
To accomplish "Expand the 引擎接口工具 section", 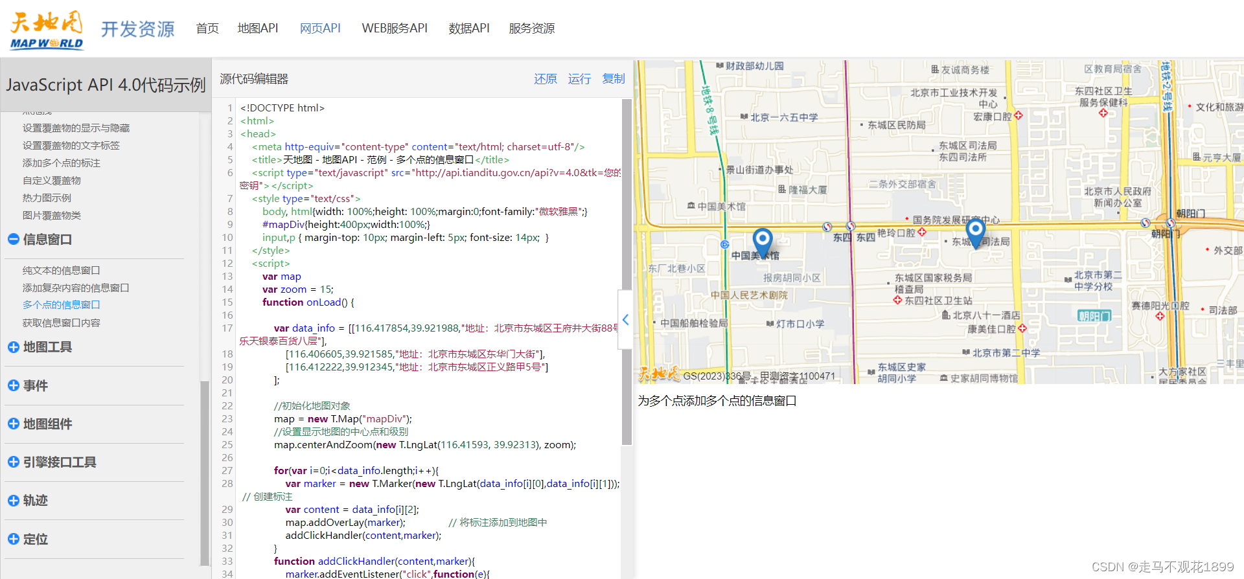I will pyautogui.click(x=13, y=462).
